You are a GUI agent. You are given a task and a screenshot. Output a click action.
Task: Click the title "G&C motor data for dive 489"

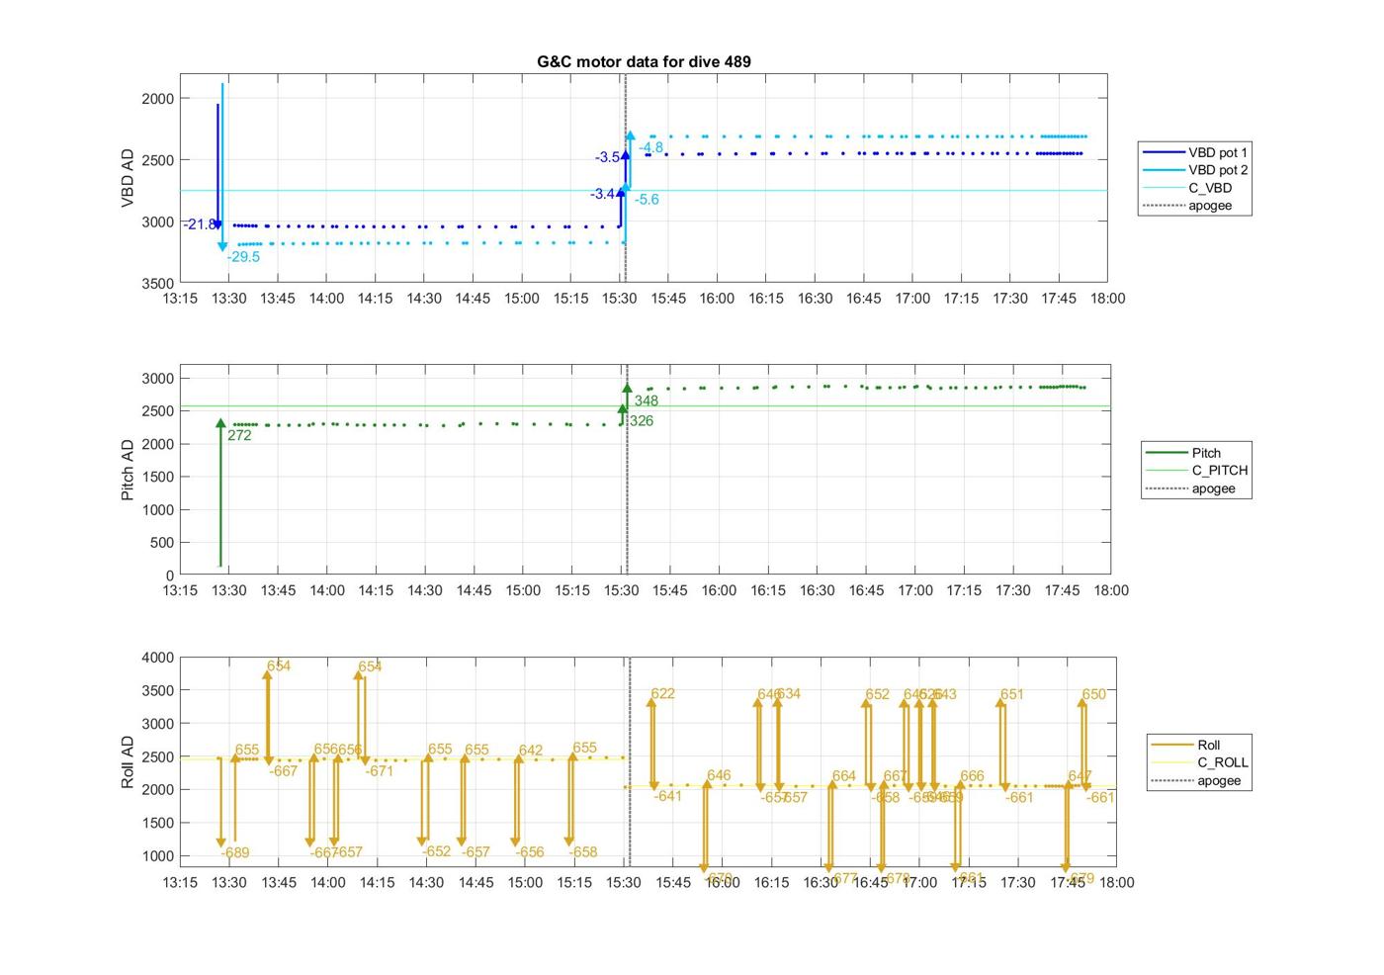coord(644,61)
